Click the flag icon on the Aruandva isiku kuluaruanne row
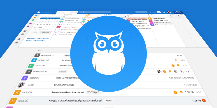 [x=181, y=92]
